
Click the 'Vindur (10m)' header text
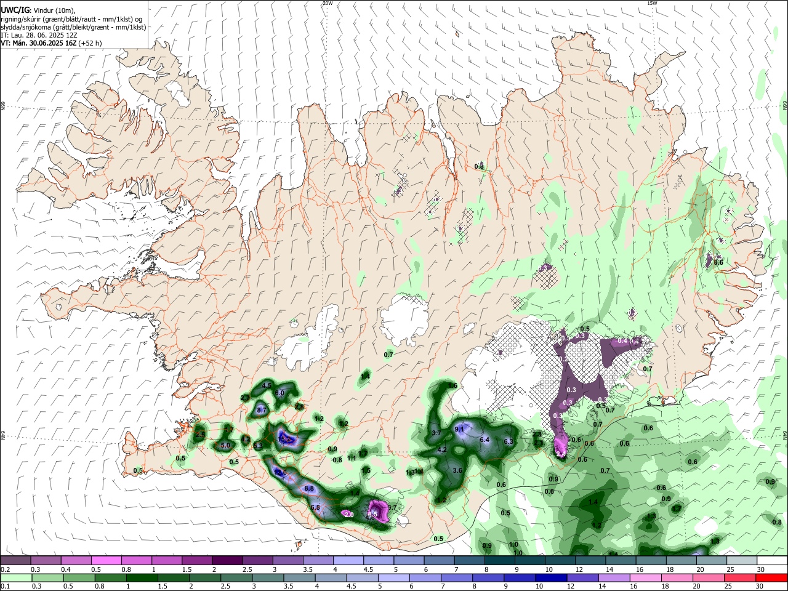[54, 10]
